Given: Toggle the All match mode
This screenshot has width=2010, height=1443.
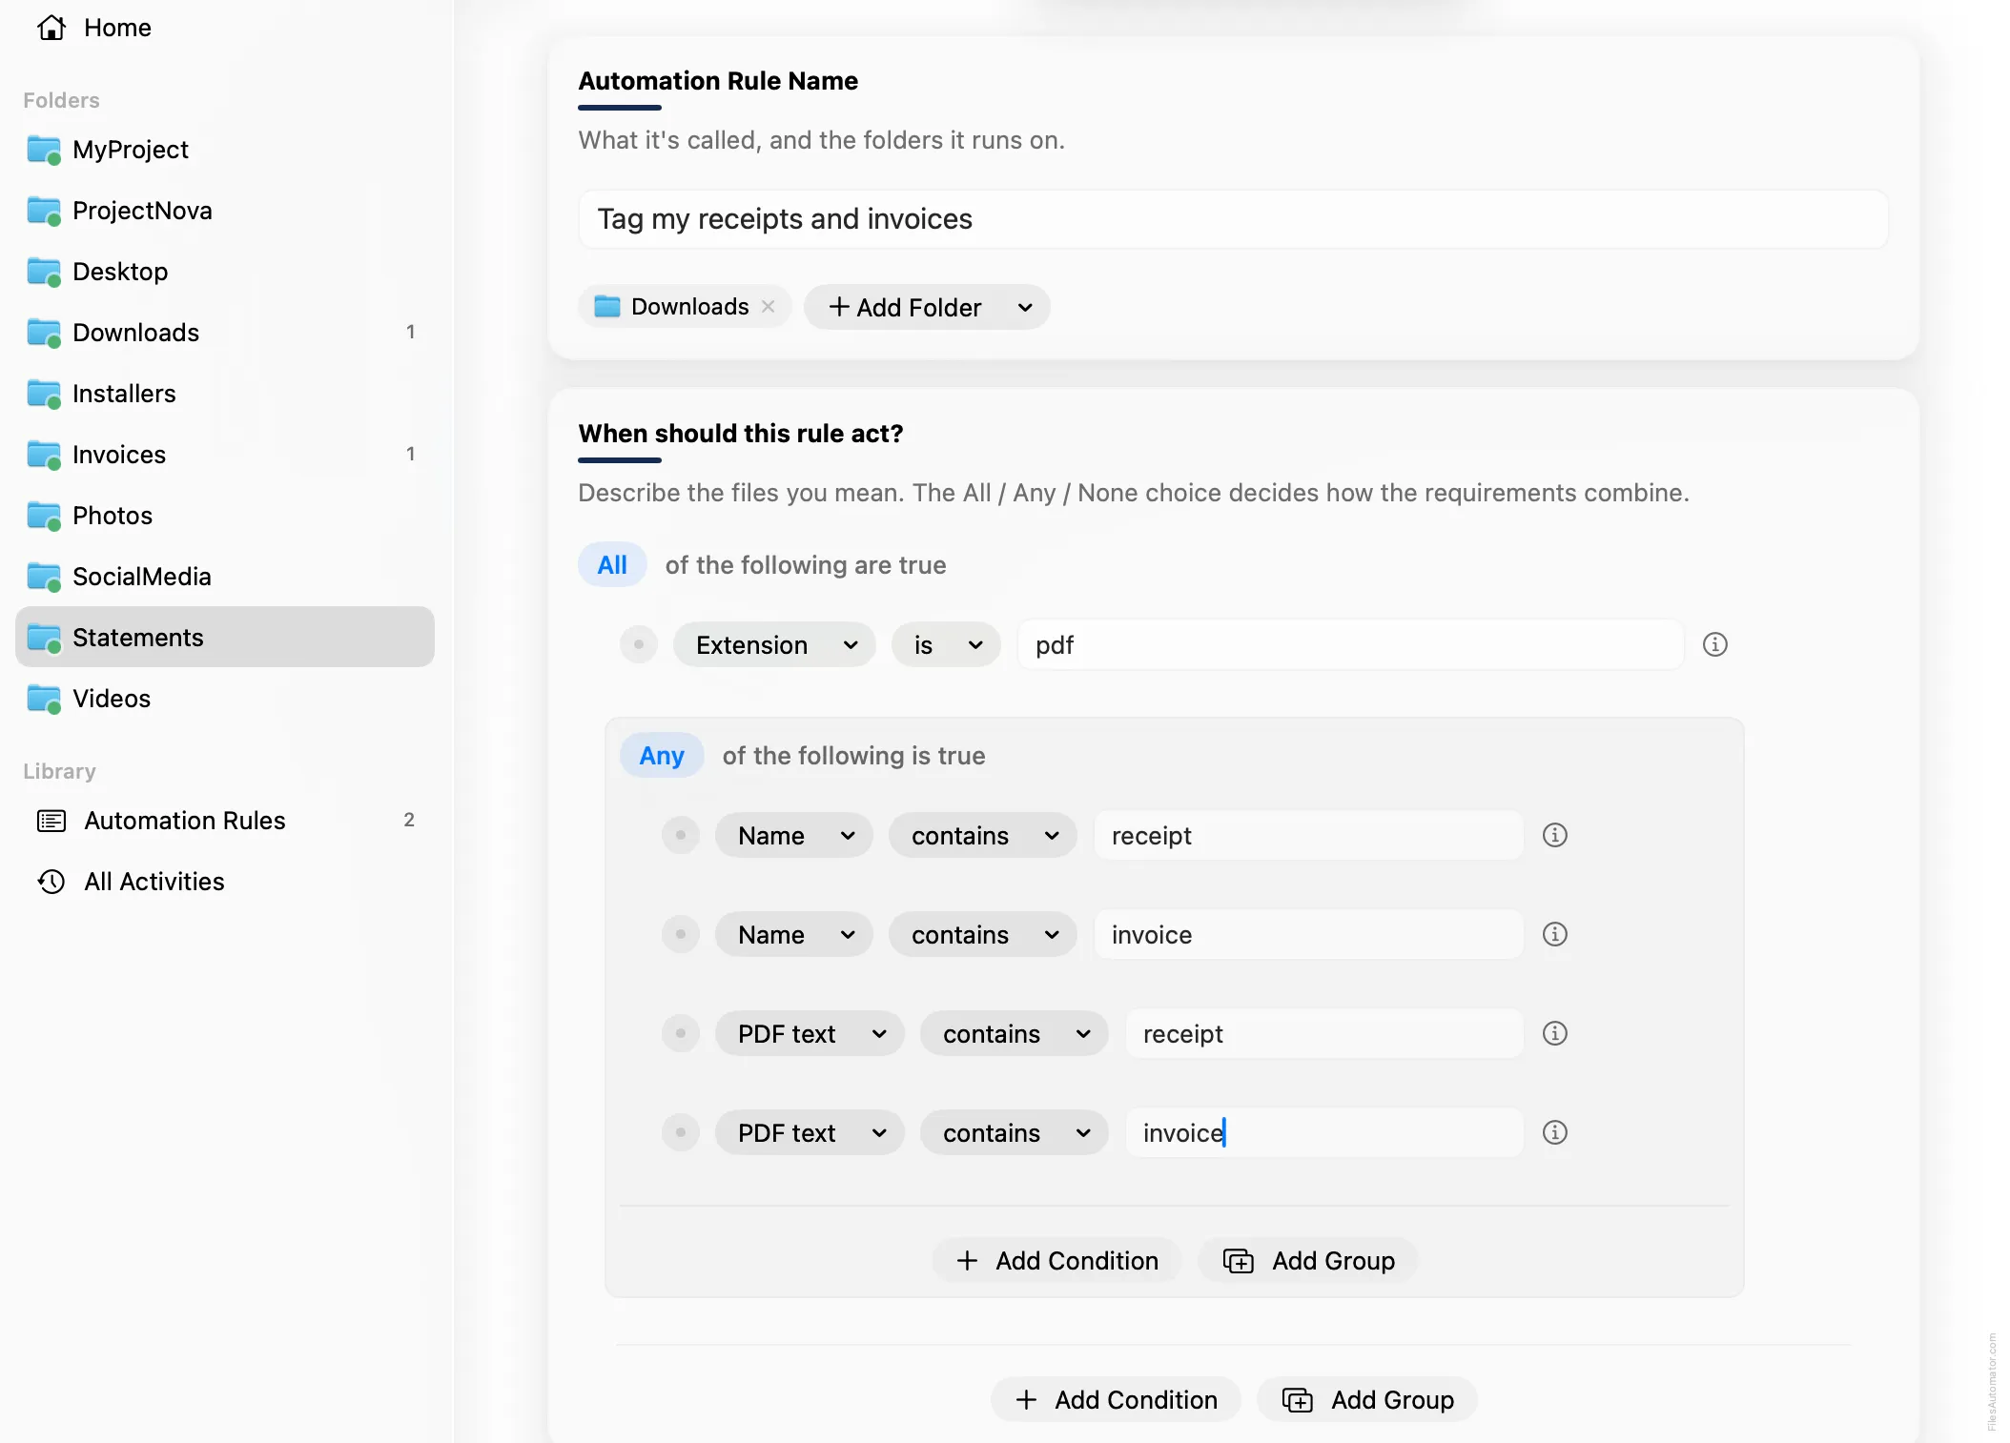Looking at the screenshot, I should tap(612, 565).
